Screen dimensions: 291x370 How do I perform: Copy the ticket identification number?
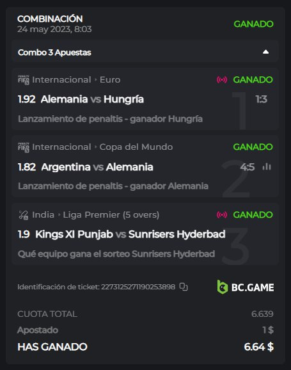[184, 287]
